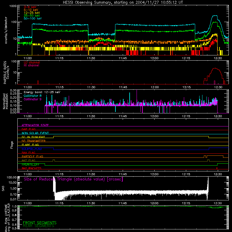Click the SAA FLAG label
Screen dimensions: 232x232
pos(28,153)
